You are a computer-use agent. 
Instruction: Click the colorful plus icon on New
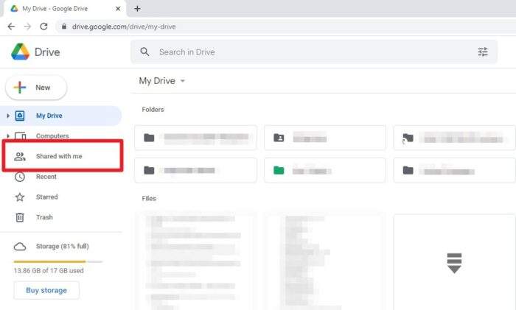(x=20, y=88)
